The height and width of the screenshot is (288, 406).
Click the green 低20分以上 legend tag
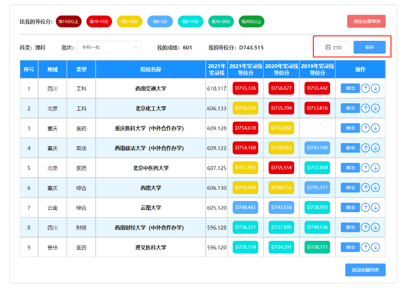point(252,22)
